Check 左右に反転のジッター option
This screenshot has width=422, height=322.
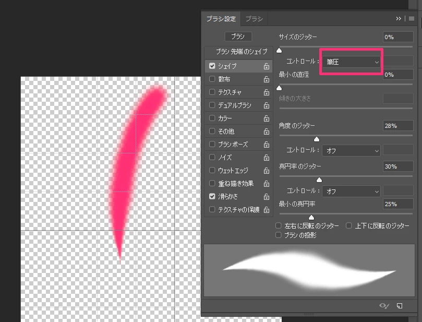278,225
